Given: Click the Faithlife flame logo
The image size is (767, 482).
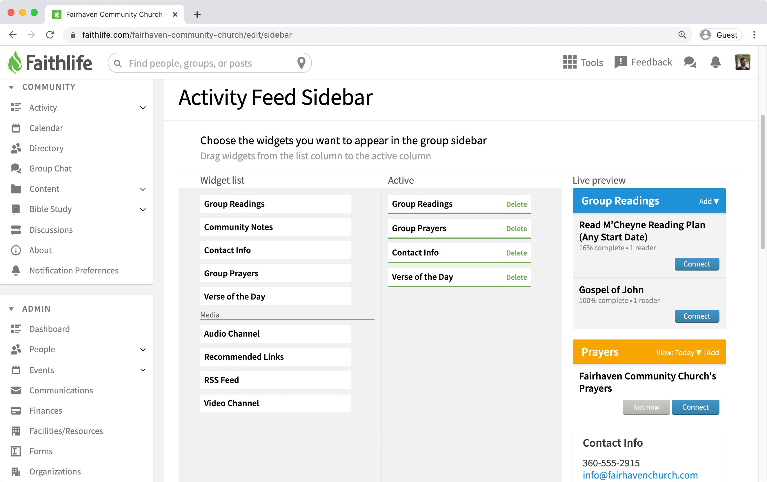Looking at the screenshot, I should (x=15, y=62).
